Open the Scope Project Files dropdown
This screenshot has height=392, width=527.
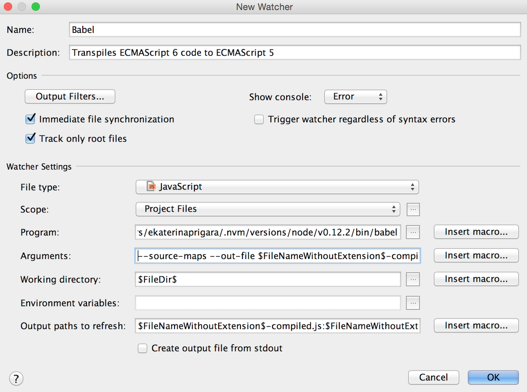click(268, 209)
